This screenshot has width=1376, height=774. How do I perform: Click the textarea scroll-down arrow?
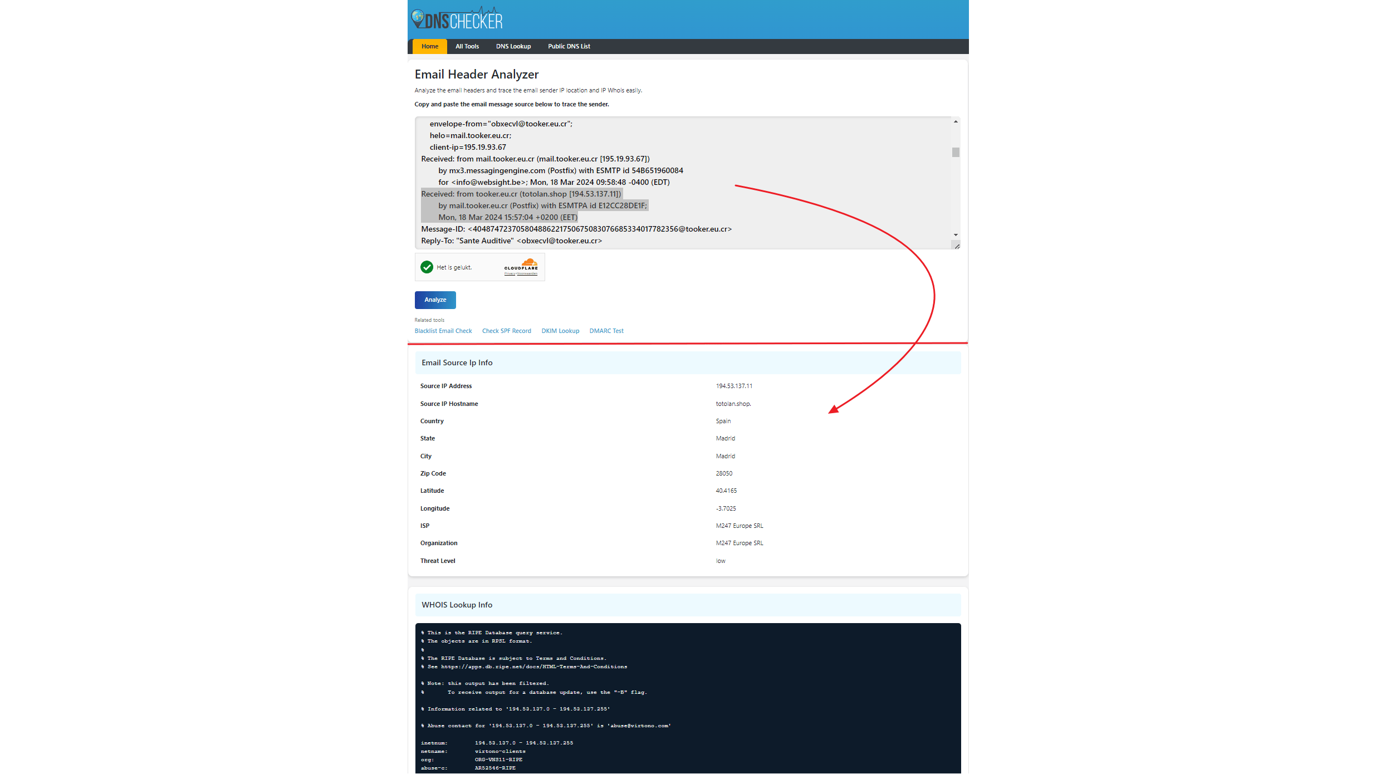coord(956,235)
